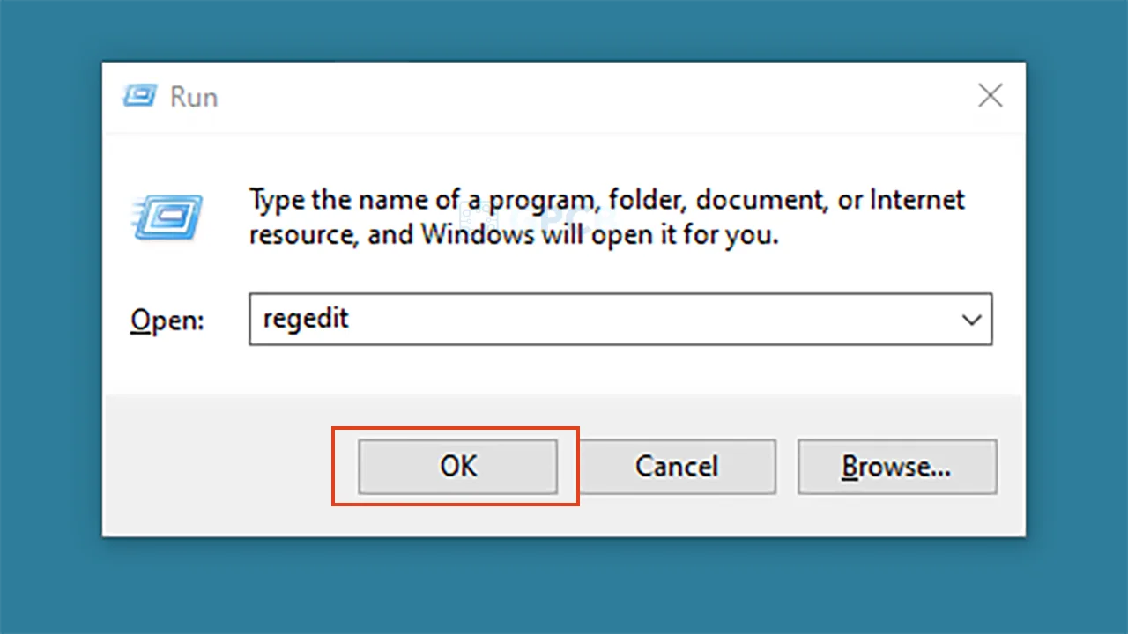Expand the Open combo box dropdown arrow
The width and height of the screenshot is (1128, 634).
(x=971, y=320)
